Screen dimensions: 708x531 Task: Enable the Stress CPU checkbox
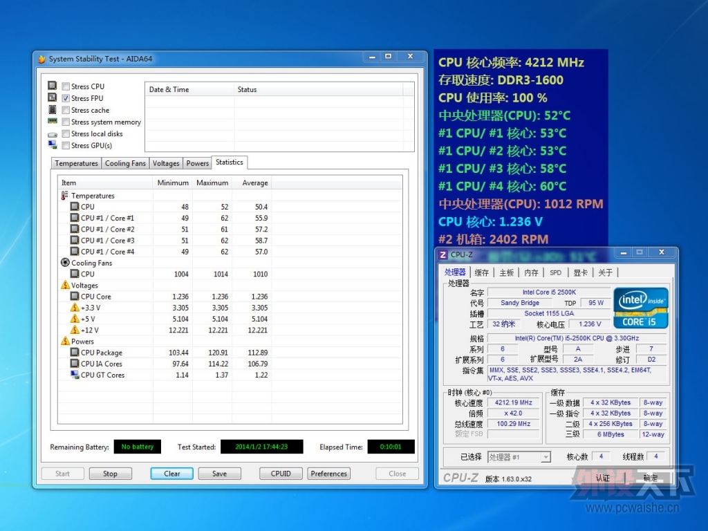point(66,86)
